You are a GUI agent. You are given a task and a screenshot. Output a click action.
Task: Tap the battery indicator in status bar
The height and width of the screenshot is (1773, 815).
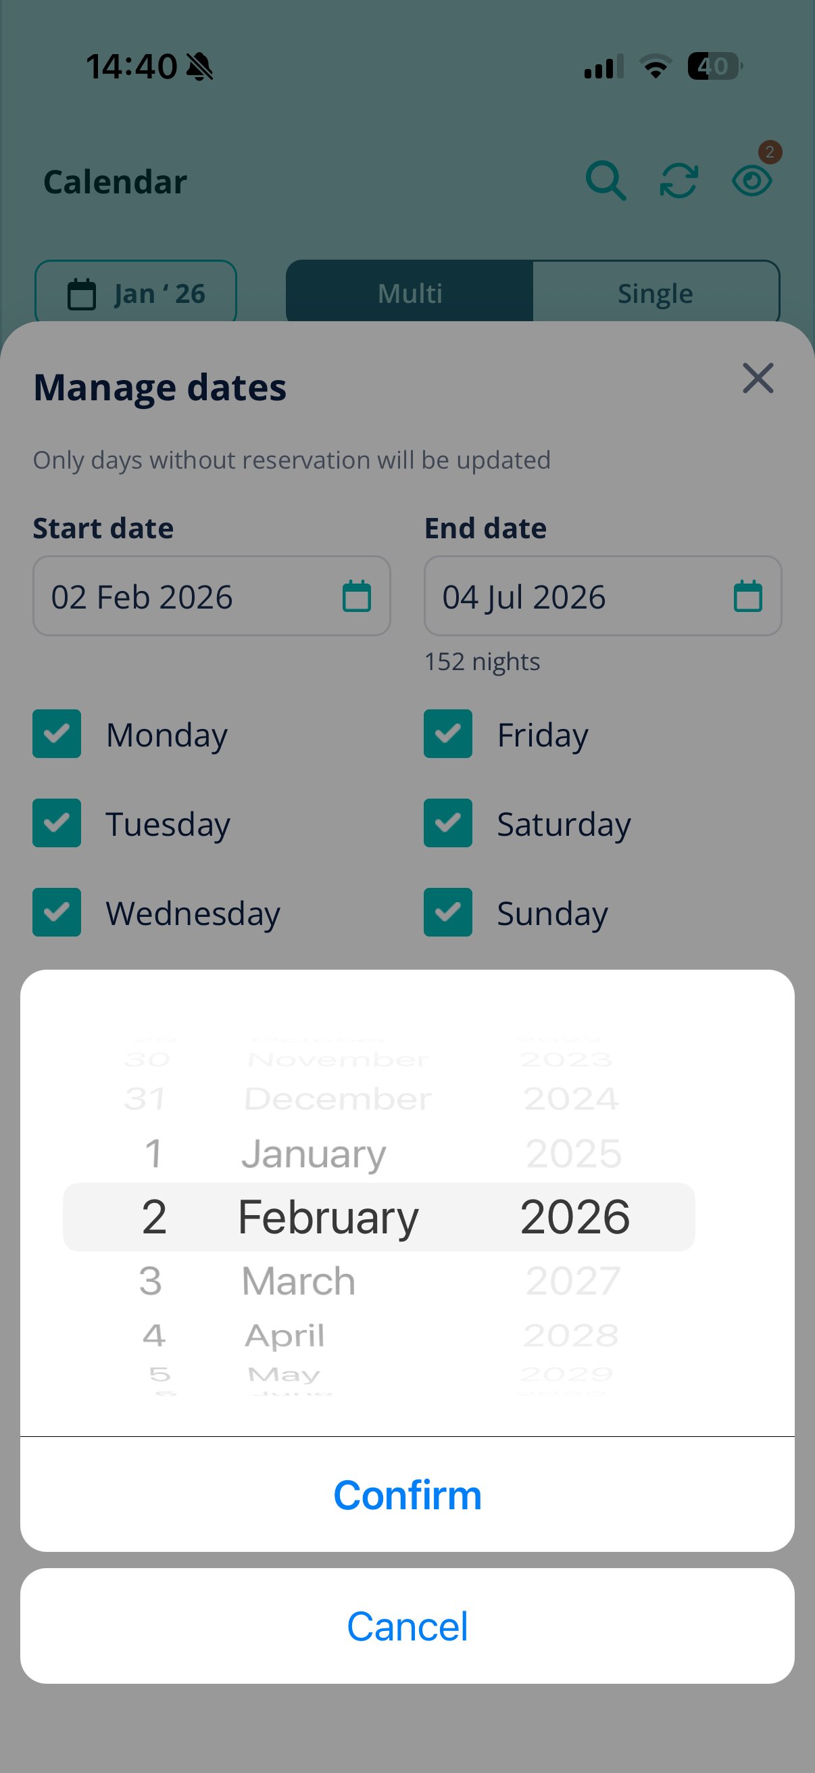click(x=715, y=66)
